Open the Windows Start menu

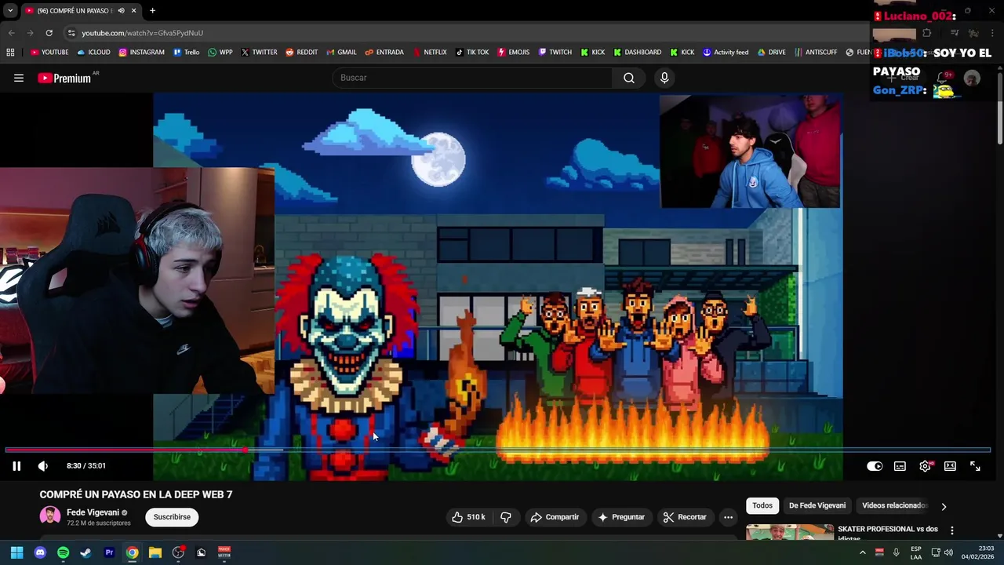point(16,552)
